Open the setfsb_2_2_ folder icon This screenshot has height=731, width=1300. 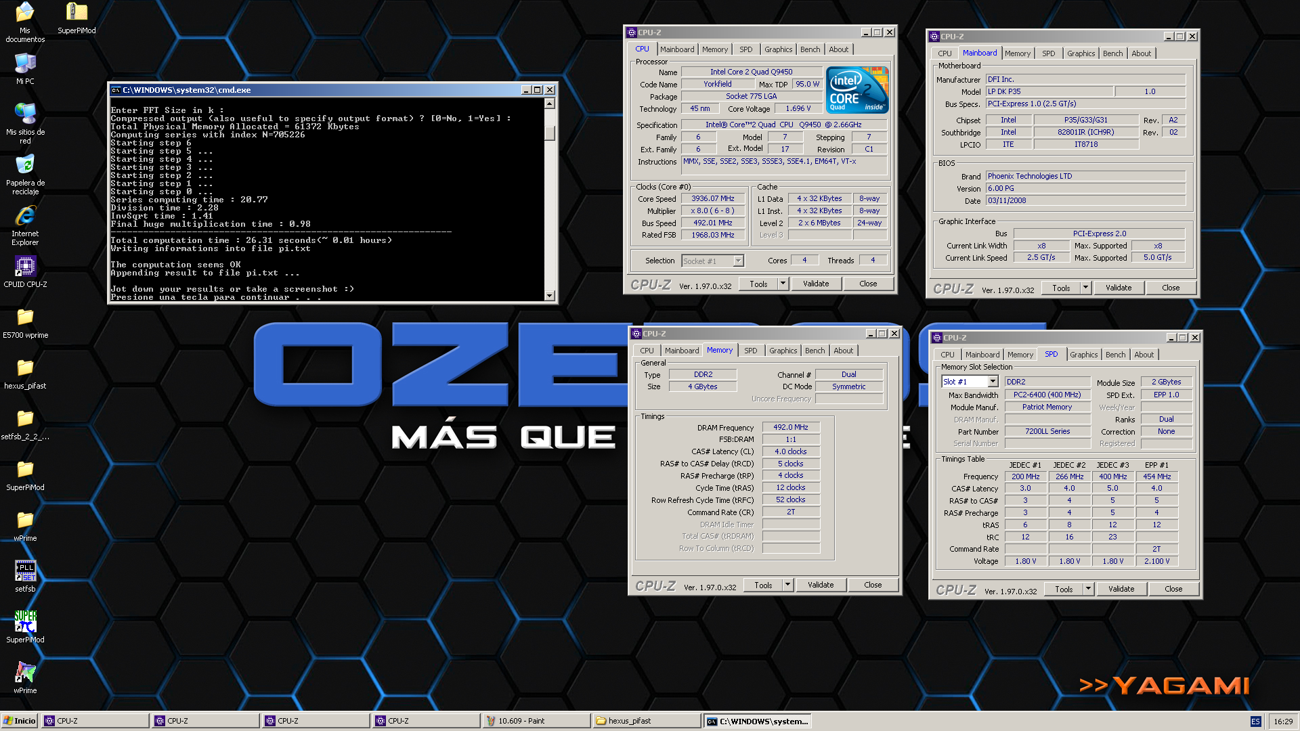click(x=25, y=424)
